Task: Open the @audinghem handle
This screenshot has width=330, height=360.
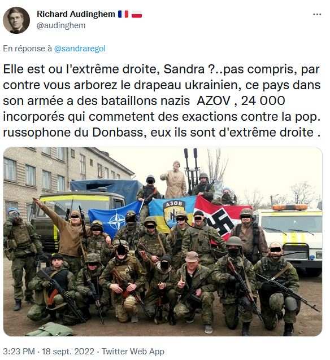Action: click(61, 25)
